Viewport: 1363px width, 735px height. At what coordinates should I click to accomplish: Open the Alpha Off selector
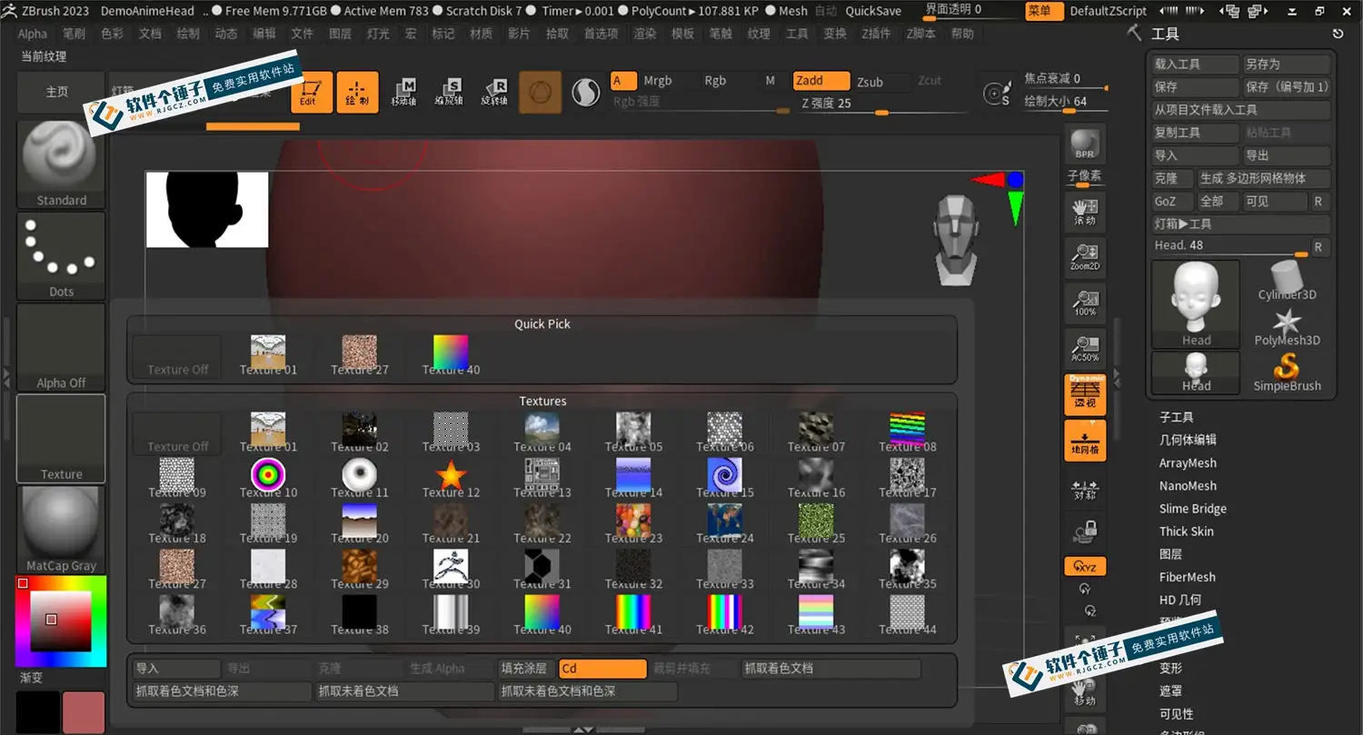point(61,347)
